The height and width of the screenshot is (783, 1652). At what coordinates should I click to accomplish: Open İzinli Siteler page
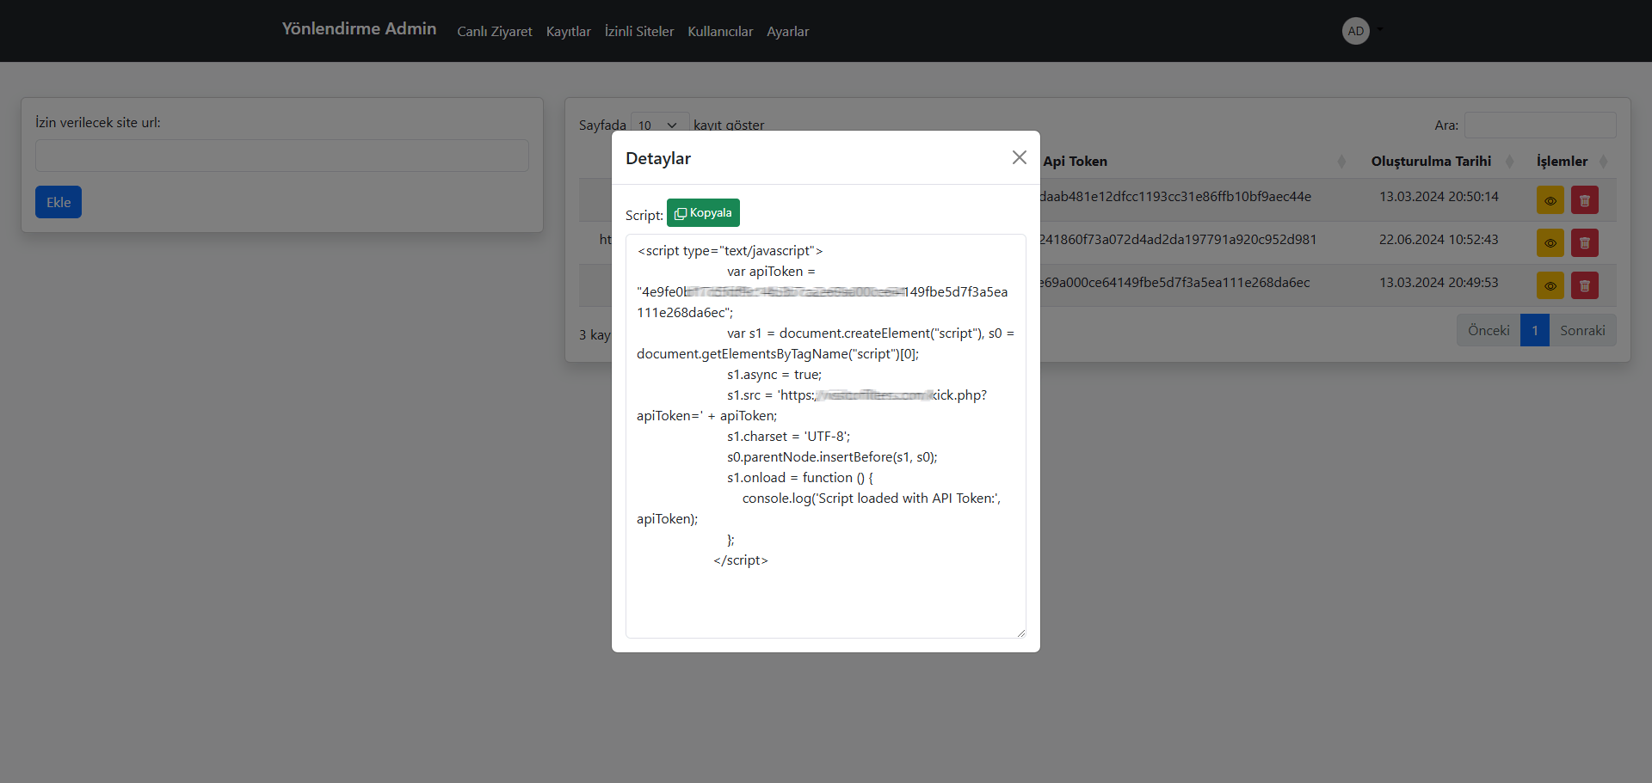coord(639,32)
